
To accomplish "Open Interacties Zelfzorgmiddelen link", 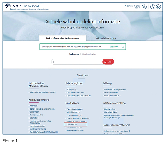I will 115,90.
